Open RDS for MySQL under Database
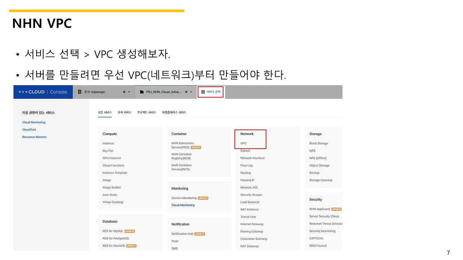The height and width of the screenshot is (260, 463). tap(112, 231)
